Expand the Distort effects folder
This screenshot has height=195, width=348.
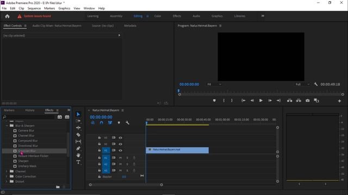click(7, 181)
